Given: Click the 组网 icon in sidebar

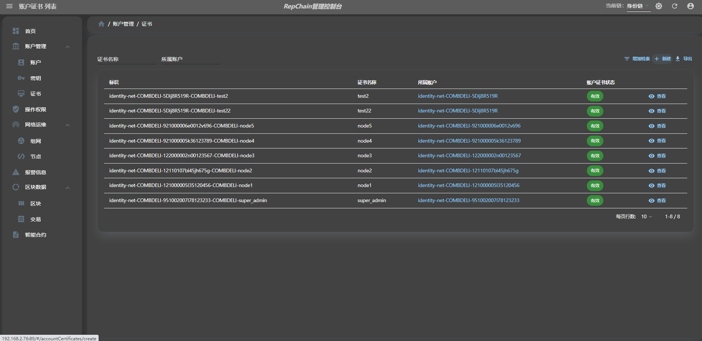Looking at the screenshot, I should pos(21,141).
